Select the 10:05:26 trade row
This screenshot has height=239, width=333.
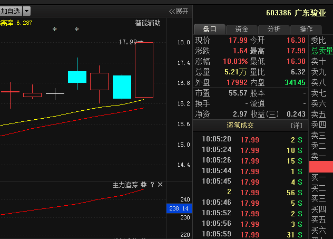coord(251,161)
